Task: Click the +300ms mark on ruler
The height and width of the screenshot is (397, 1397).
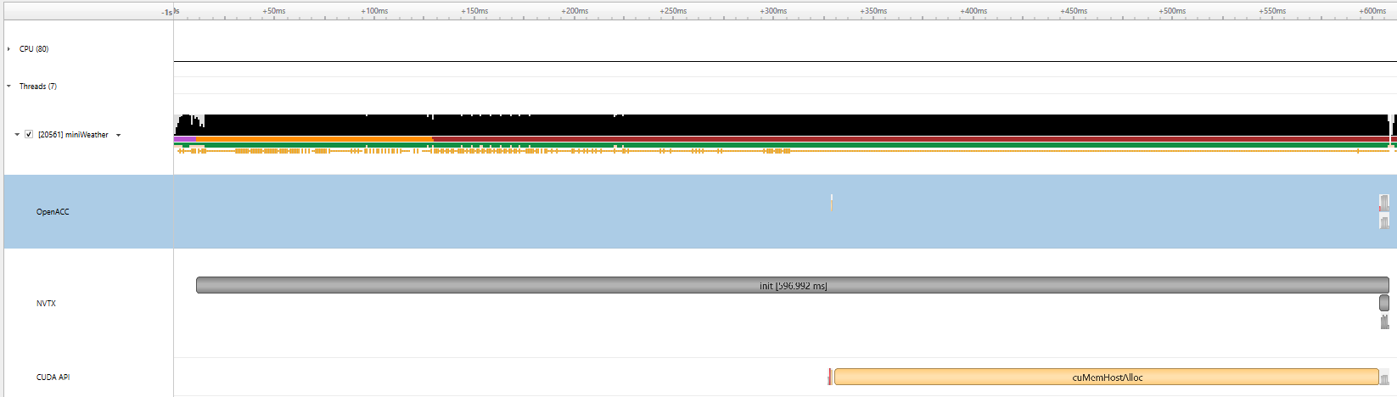Action: pos(773,12)
